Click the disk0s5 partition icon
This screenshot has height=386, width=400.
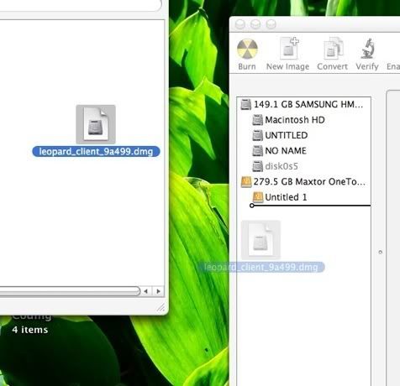257,166
